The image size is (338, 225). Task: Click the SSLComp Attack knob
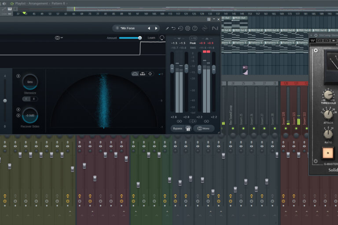point(328,114)
